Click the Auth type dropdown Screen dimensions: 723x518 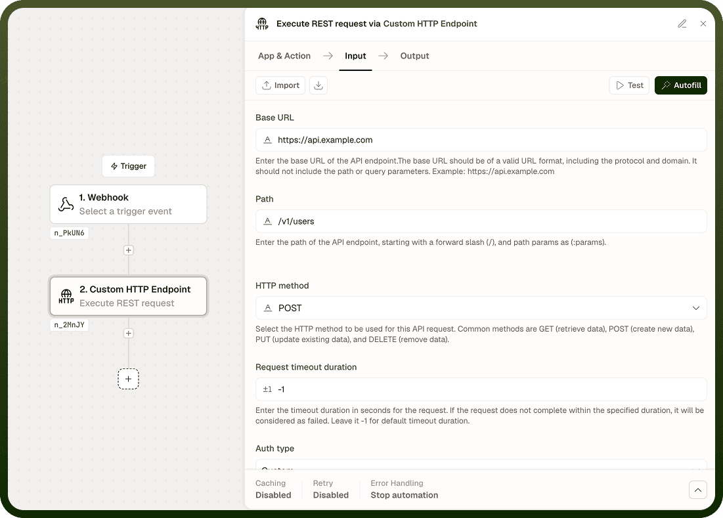(x=481, y=465)
